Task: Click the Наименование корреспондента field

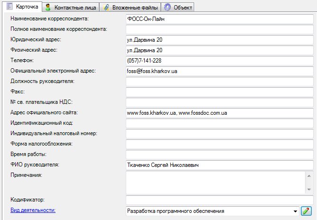Action: click(219, 19)
